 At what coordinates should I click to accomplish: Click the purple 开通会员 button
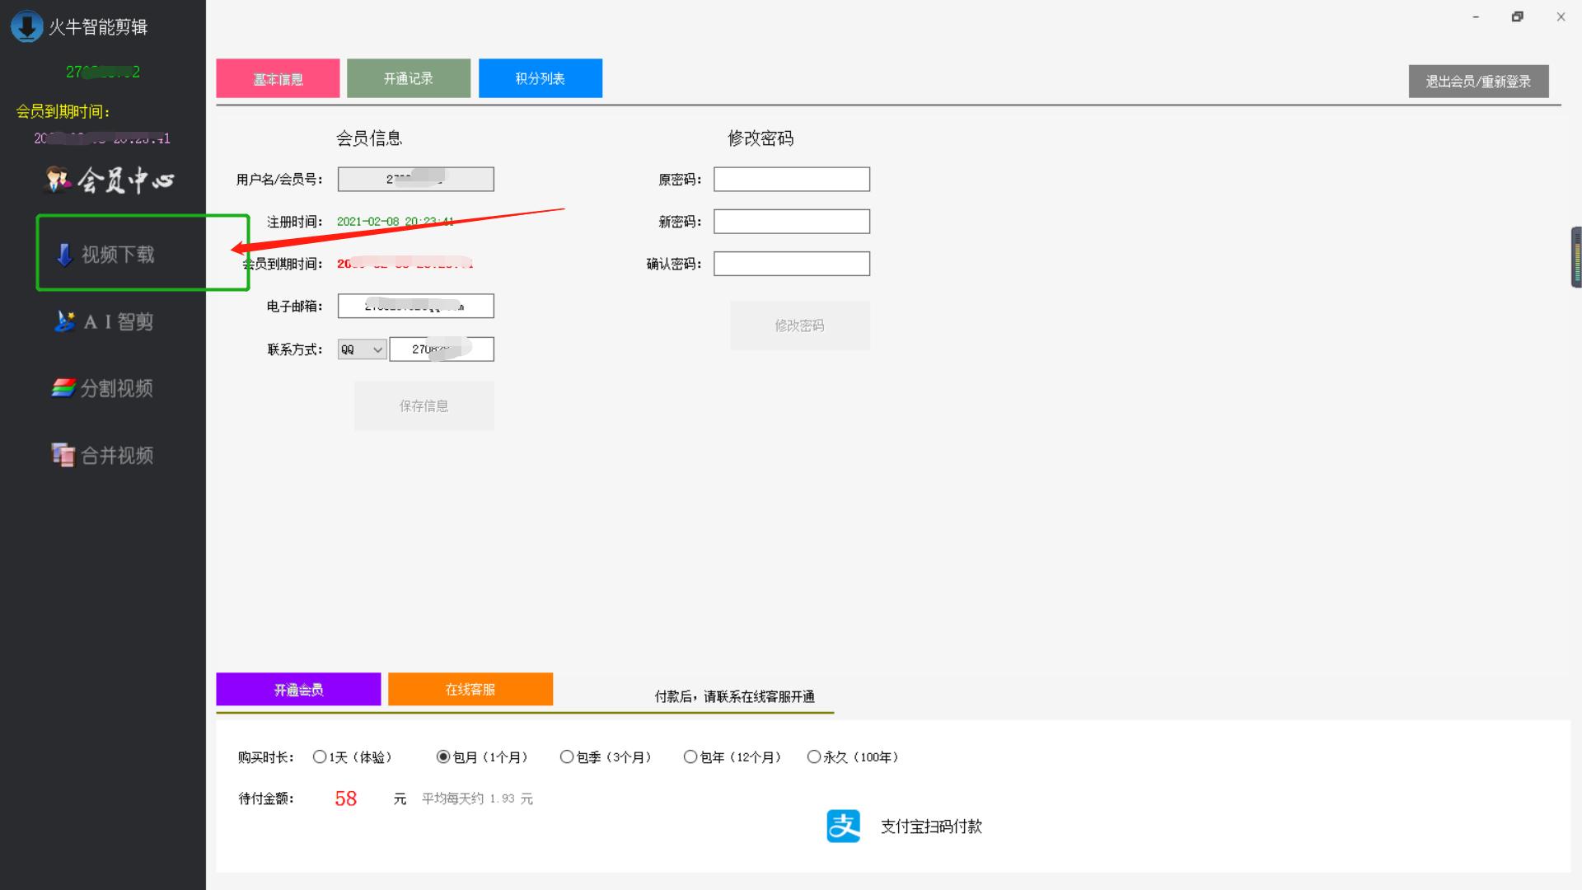coord(297,689)
